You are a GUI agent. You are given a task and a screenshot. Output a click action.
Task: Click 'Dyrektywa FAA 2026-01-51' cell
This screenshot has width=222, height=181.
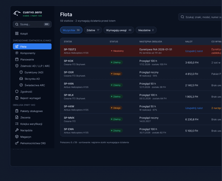pos(156,49)
